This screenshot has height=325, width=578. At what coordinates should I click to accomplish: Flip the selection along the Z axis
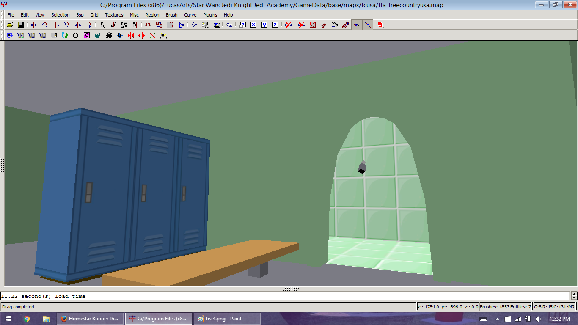pos(78,25)
